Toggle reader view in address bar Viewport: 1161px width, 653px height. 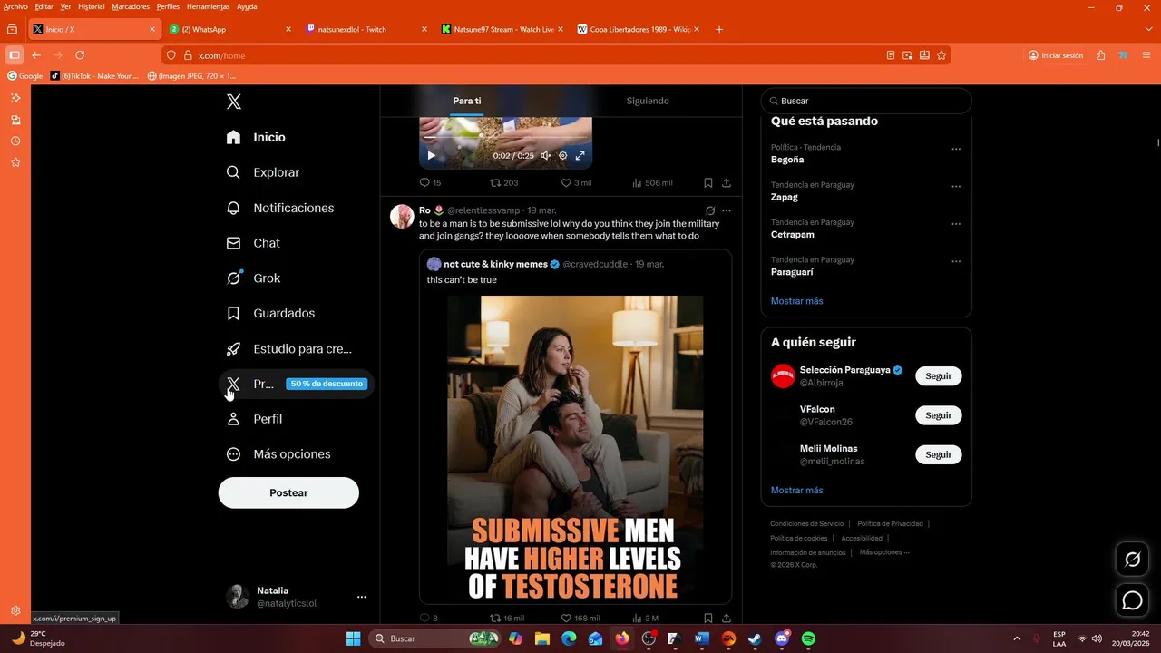(x=891, y=55)
